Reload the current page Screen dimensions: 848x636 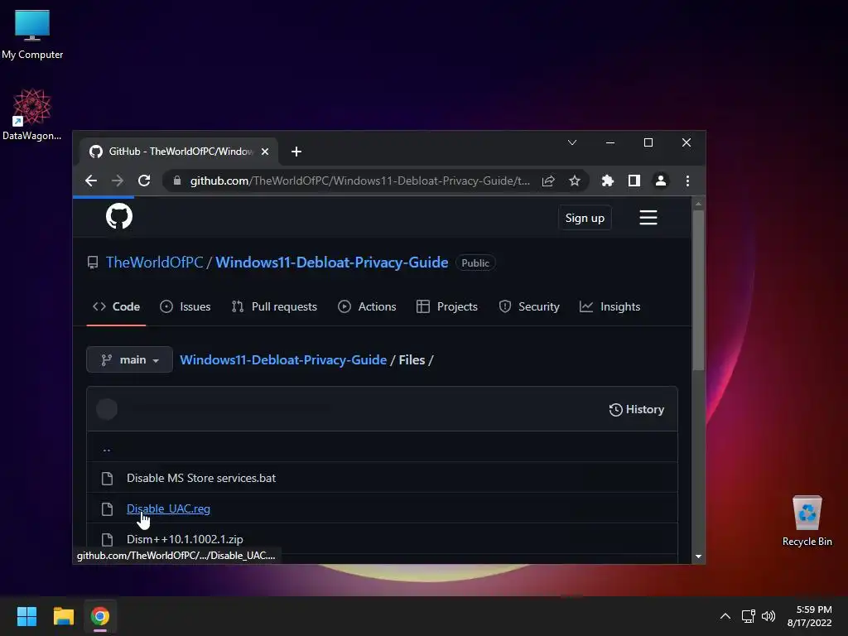[x=144, y=181]
